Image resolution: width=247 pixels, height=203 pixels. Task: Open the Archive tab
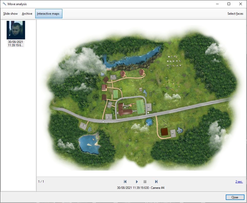click(27, 14)
